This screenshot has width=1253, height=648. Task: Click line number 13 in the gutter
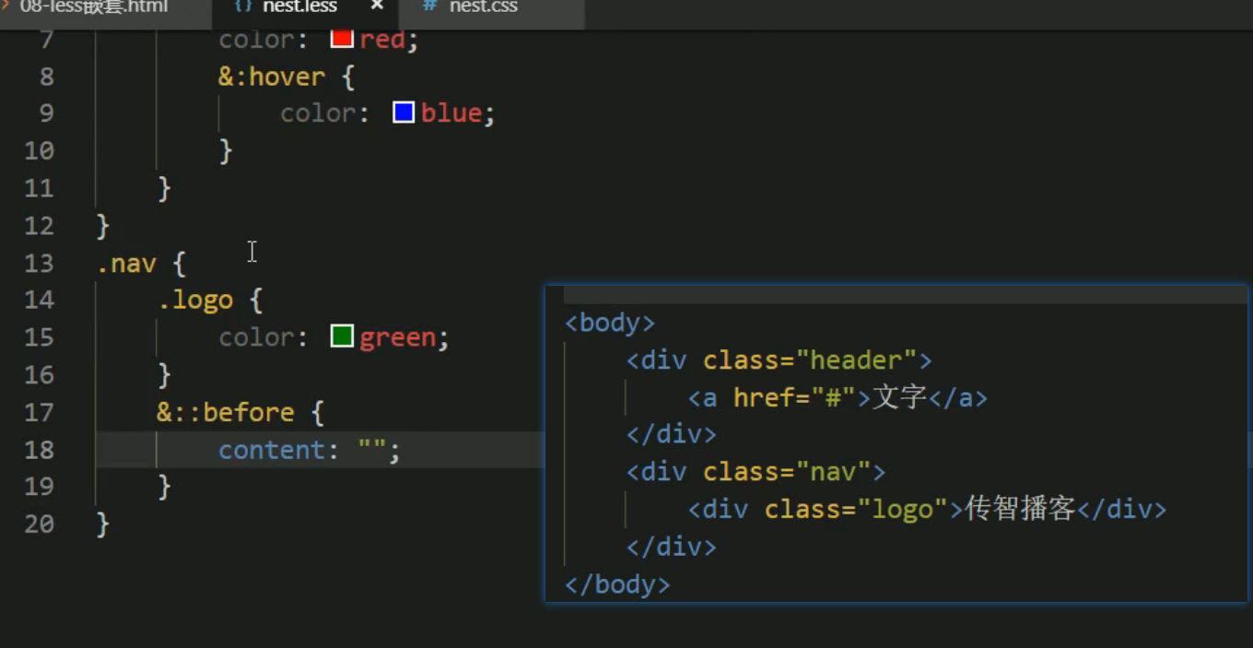(x=39, y=263)
